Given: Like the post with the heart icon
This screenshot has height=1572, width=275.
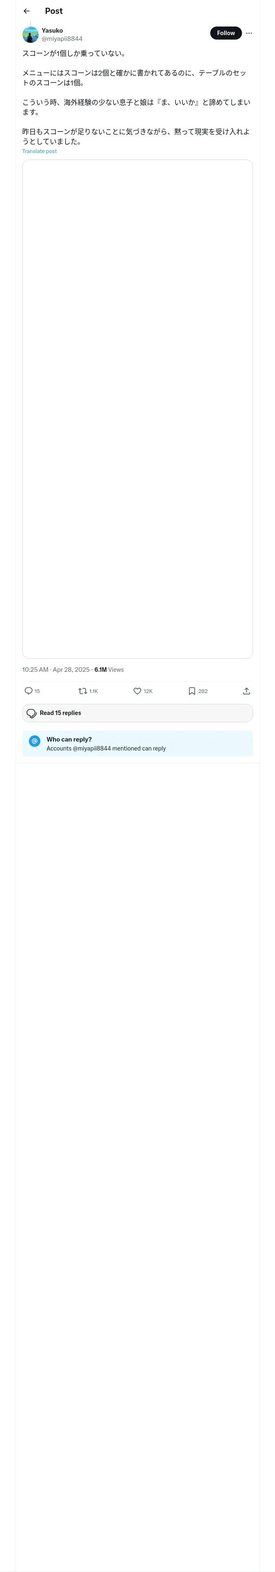Looking at the screenshot, I should tap(137, 691).
